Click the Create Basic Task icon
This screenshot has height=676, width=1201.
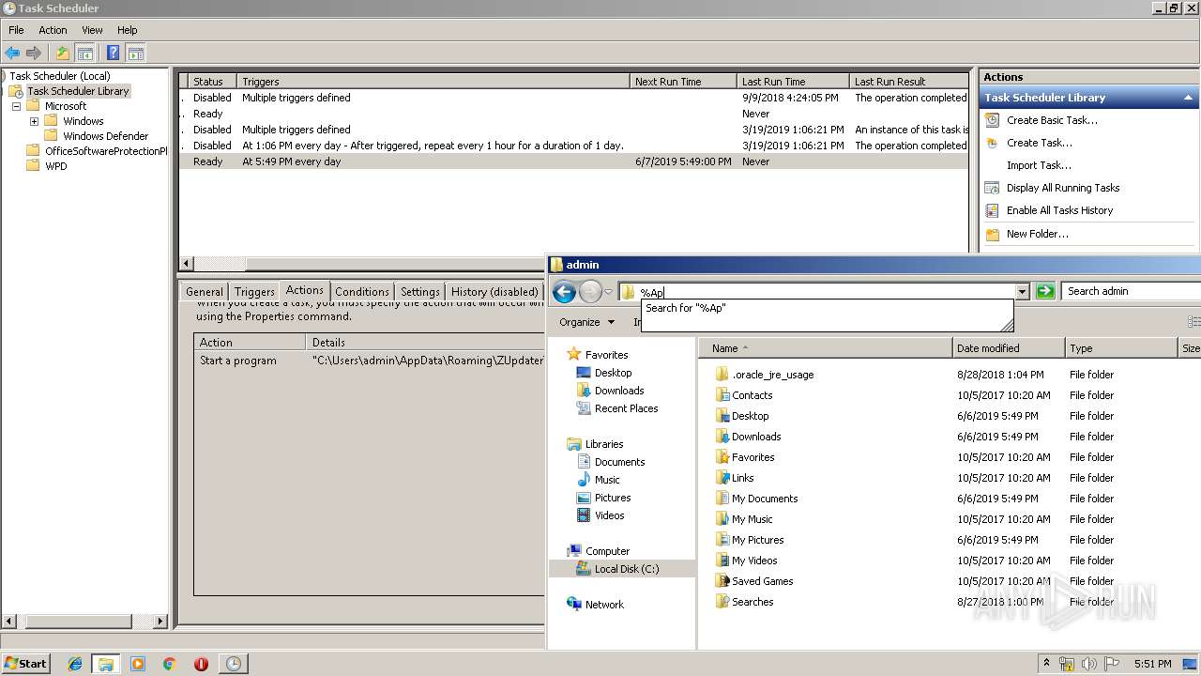click(992, 120)
